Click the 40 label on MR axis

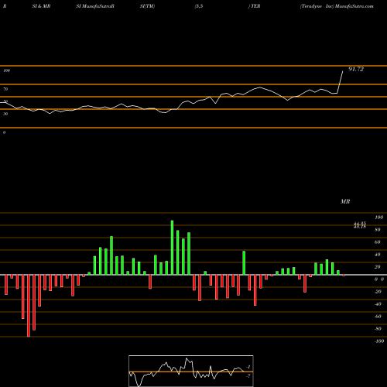tap(378, 255)
